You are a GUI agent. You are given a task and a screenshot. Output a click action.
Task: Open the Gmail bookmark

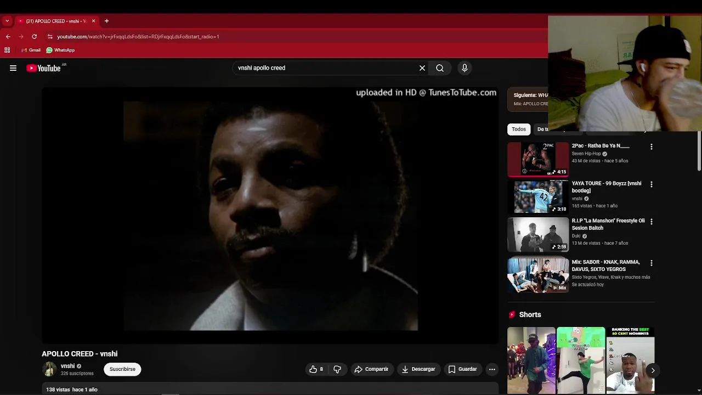pyautogui.click(x=31, y=50)
